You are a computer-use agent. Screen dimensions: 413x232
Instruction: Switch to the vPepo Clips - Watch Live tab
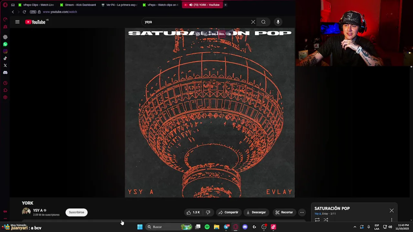point(36,5)
